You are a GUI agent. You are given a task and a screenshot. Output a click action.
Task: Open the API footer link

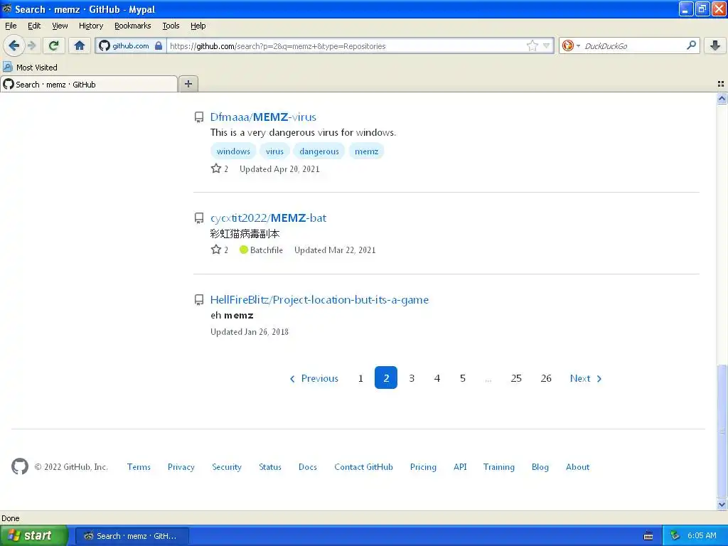[460, 467]
